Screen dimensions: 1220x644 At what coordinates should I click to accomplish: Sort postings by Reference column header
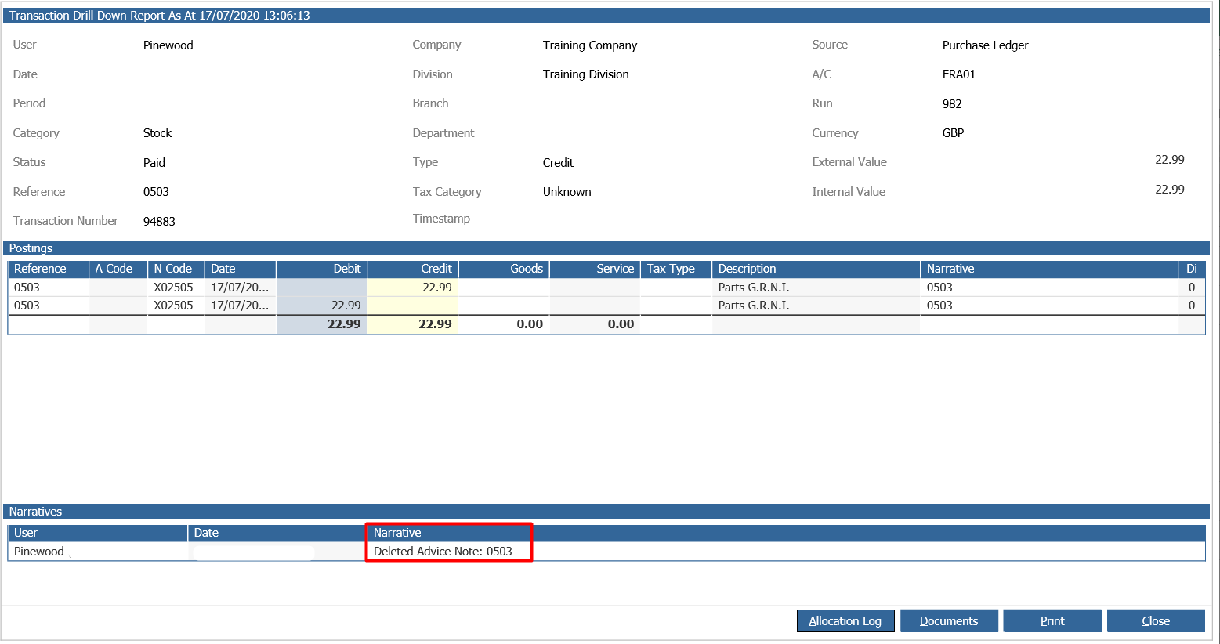[x=47, y=269]
